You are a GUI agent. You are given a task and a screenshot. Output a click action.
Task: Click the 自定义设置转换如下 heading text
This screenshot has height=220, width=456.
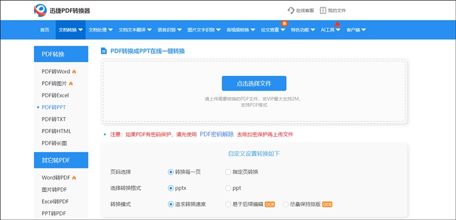pos(254,154)
